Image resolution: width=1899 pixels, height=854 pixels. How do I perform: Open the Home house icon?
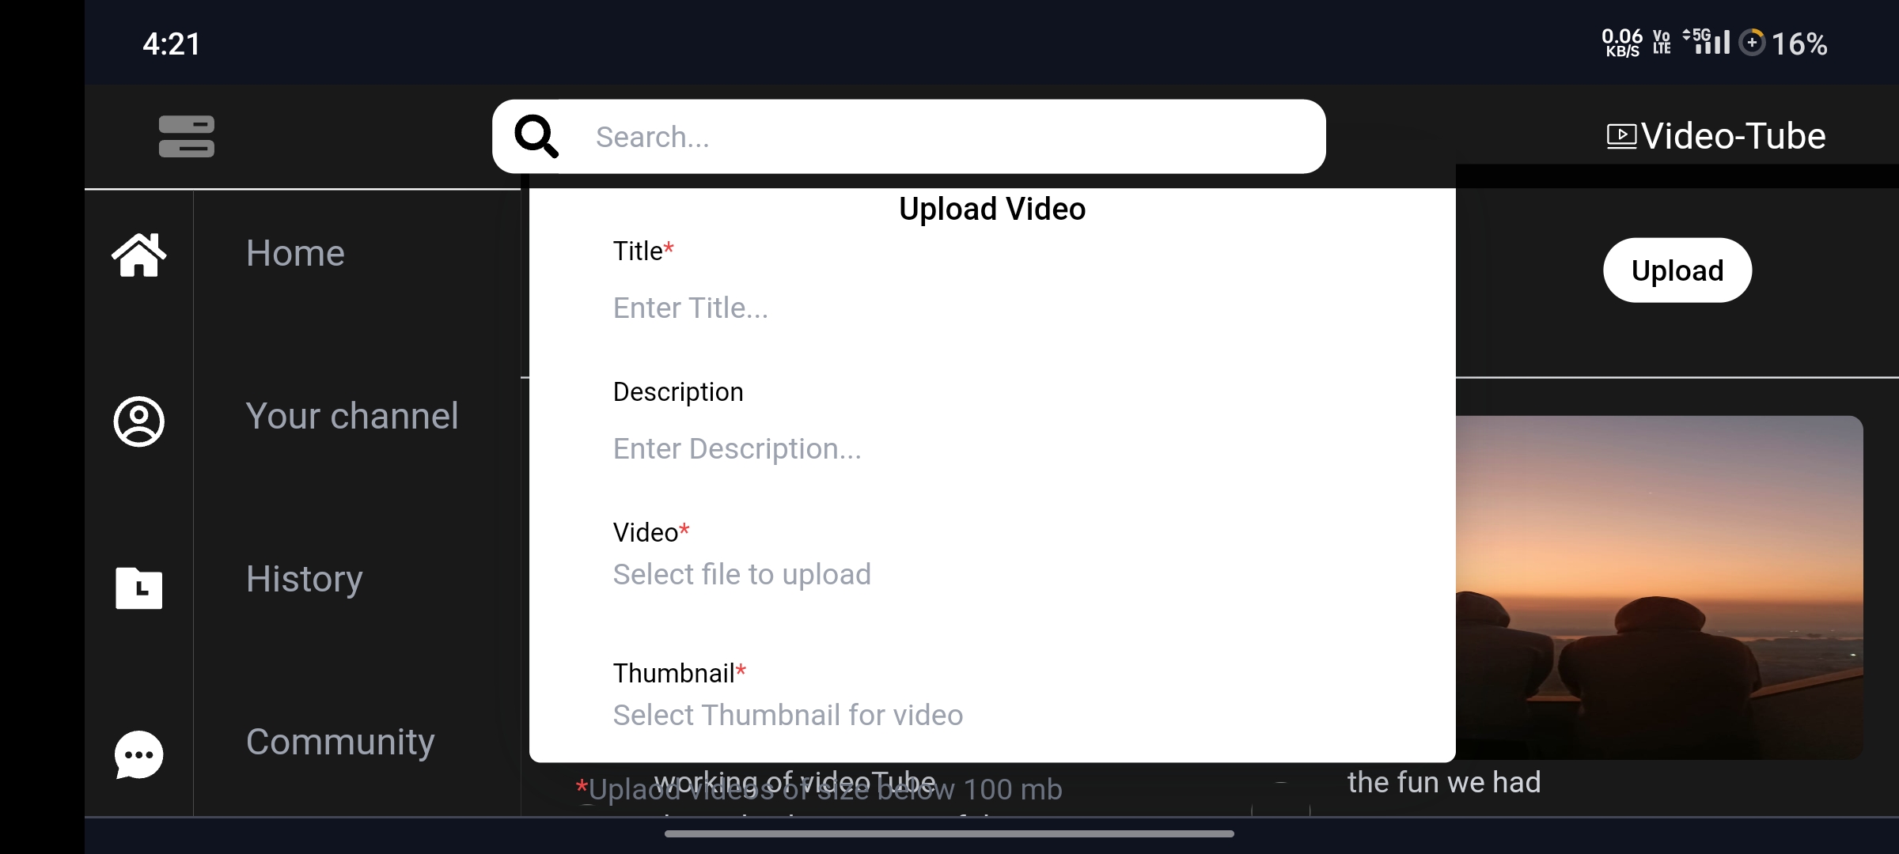tap(139, 255)
